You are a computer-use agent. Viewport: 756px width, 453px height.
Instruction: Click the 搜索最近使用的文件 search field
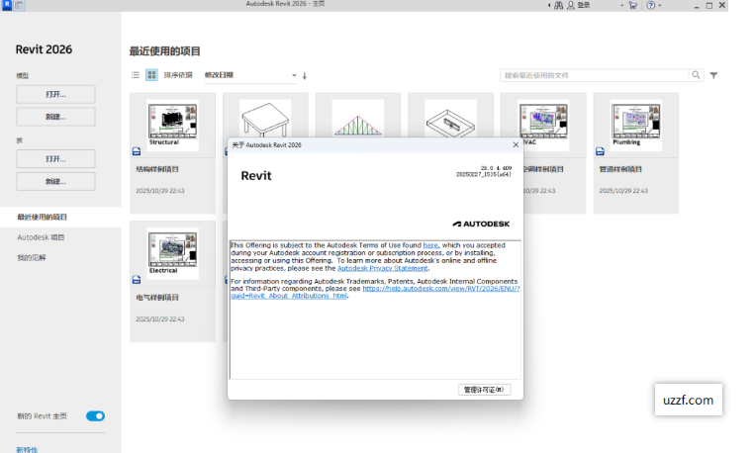click(x=594, y=75)
